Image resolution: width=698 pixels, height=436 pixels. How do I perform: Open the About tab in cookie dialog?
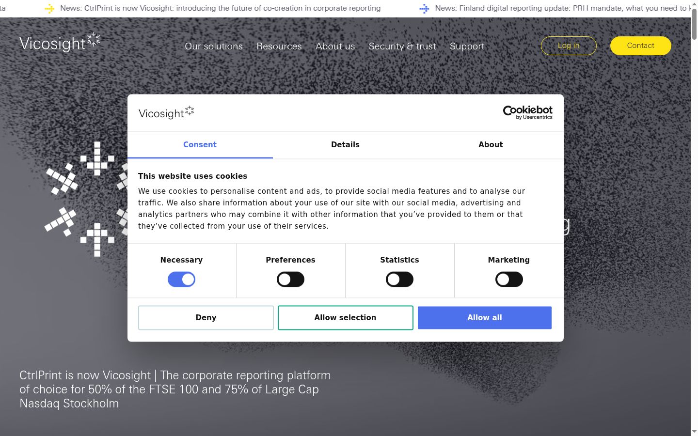tap(491, 145)
